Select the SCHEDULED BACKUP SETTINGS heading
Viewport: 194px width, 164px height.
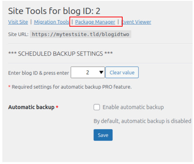click(61, 54)
